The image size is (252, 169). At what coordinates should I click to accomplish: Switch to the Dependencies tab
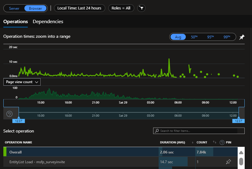[48, 22]
